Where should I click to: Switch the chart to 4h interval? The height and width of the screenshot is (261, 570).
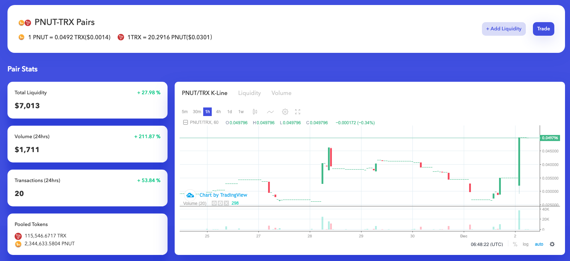pos(219,112)
